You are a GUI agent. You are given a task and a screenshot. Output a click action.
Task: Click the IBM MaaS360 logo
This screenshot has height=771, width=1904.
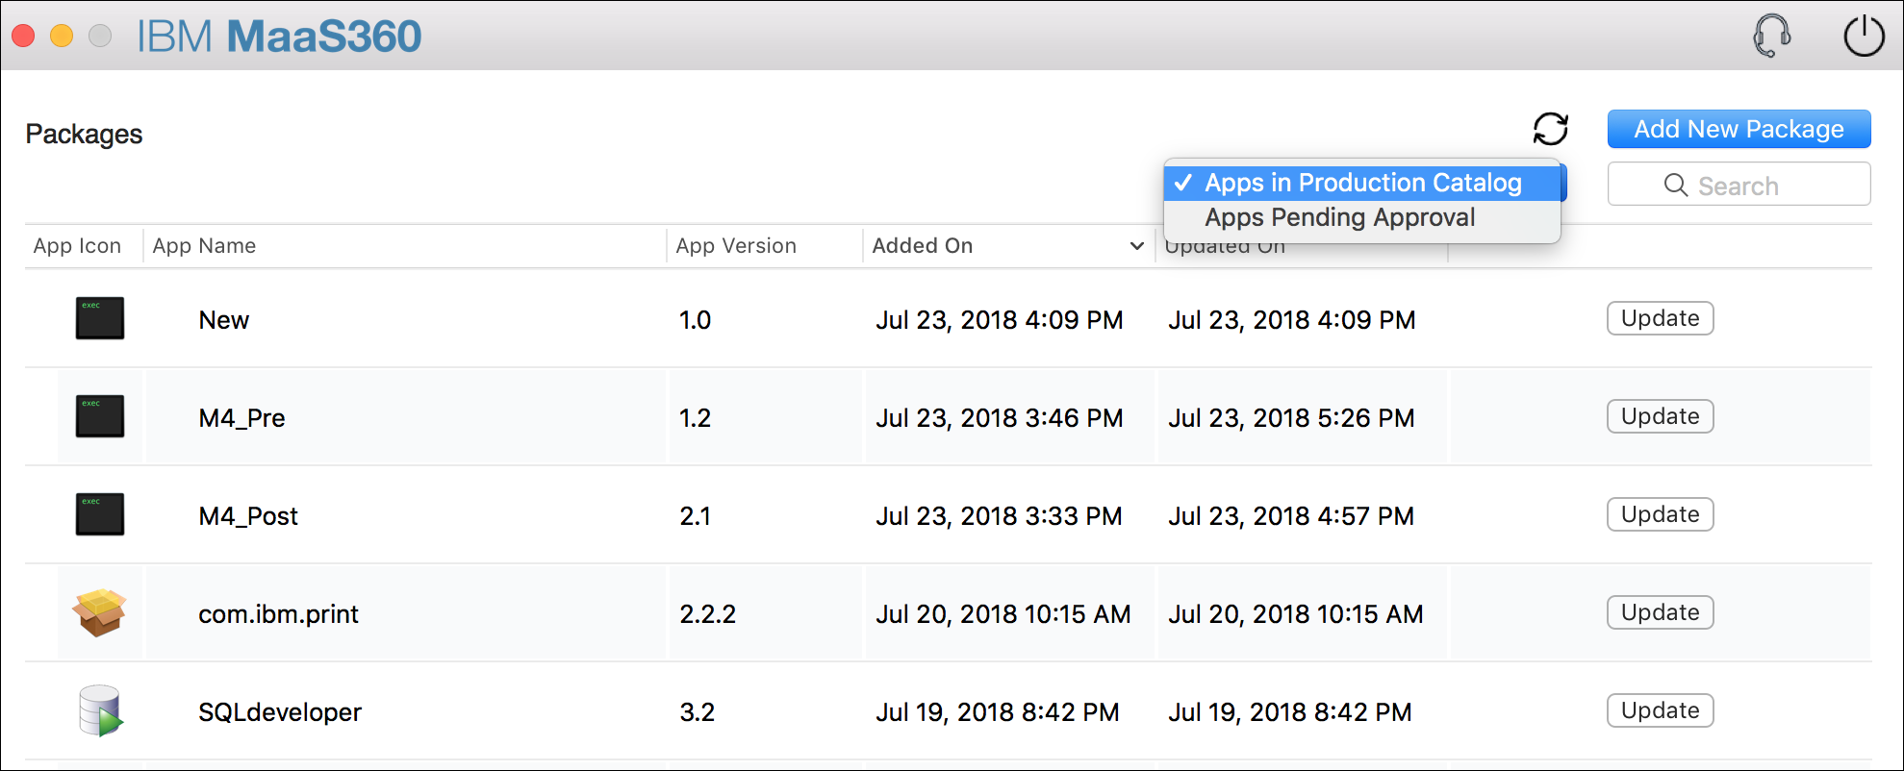pyautogui.click(x=279, y=37)
